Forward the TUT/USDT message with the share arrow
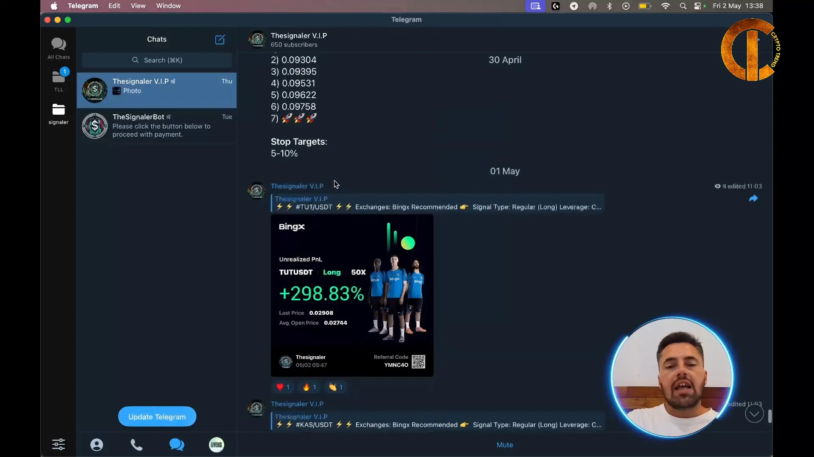The width and height of the screenshot is (814, 457). pyautogui.click(x=753, y=198)
